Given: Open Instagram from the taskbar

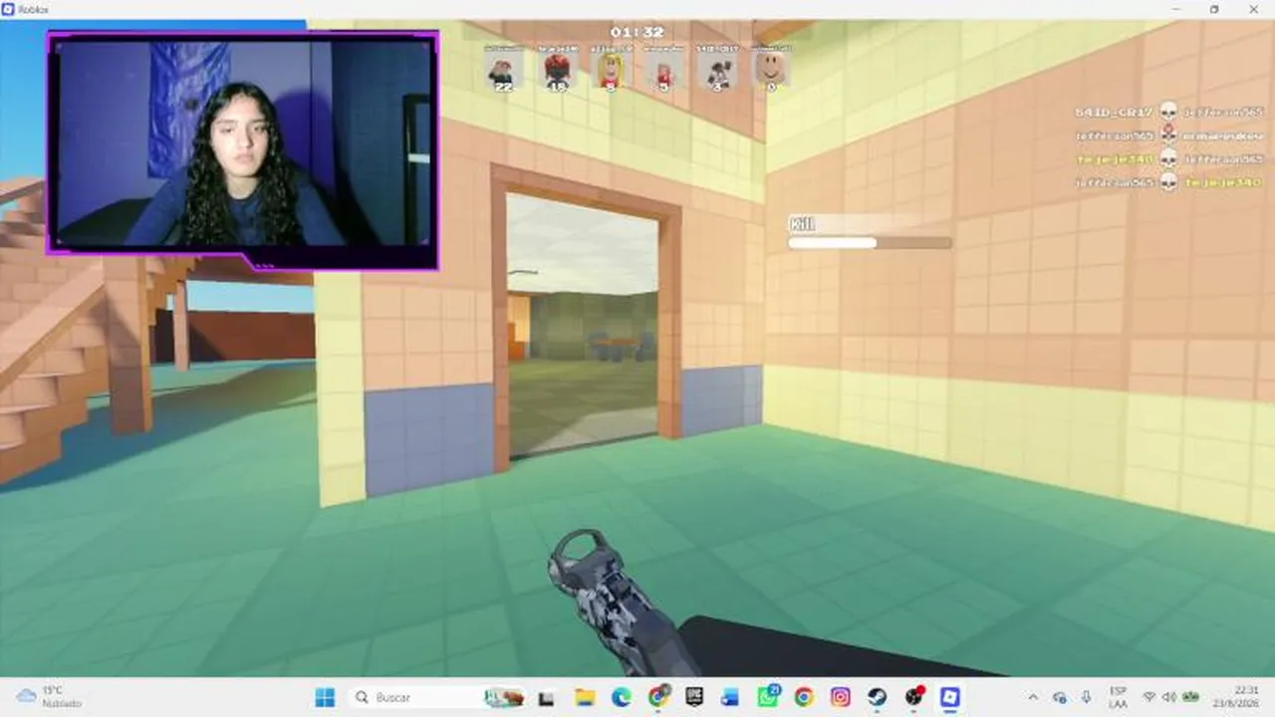Looking at the screenshot, I should (840, 697).
